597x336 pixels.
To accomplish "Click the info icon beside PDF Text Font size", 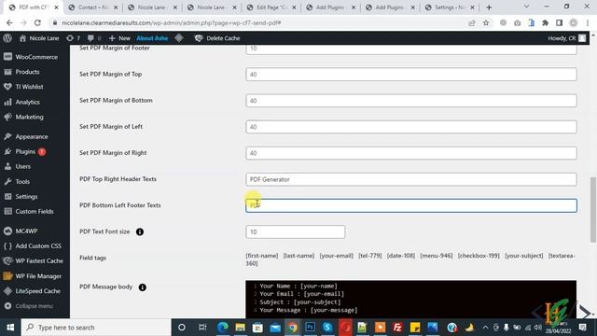I will 140,231.
